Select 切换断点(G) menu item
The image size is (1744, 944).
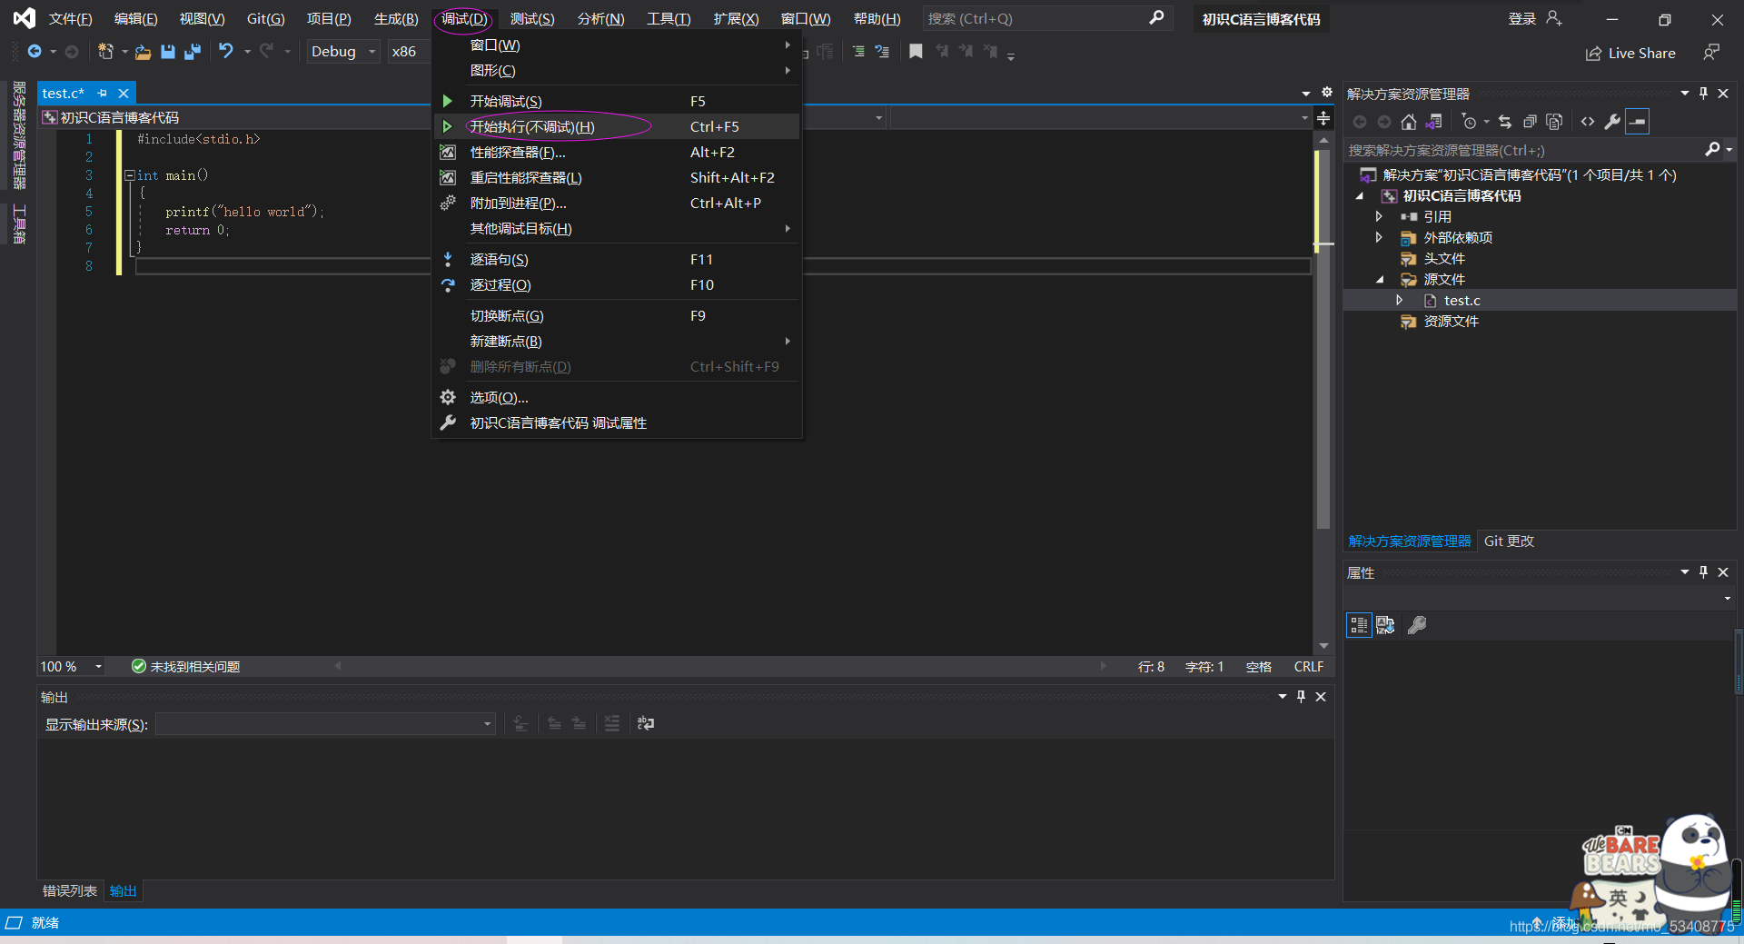[x=617, y=315]
